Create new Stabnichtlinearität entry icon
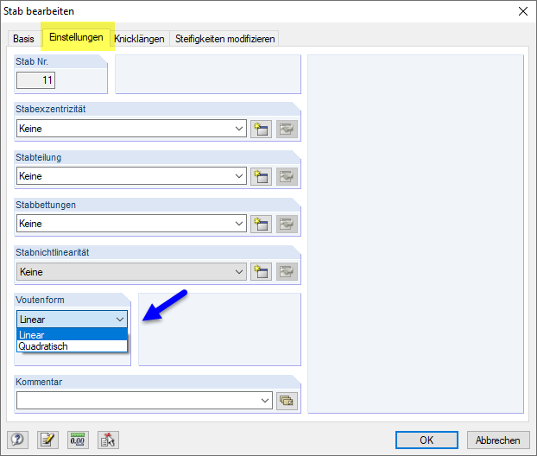Viewport: 537px width, 456px height. (x=261, y=272)
